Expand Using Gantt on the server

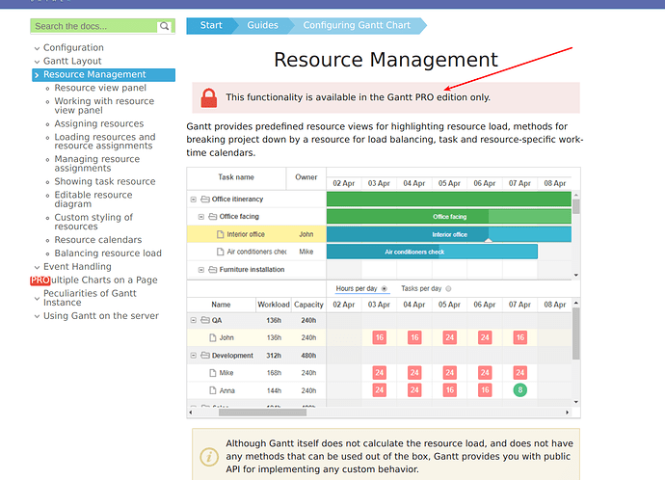(37, 316)
